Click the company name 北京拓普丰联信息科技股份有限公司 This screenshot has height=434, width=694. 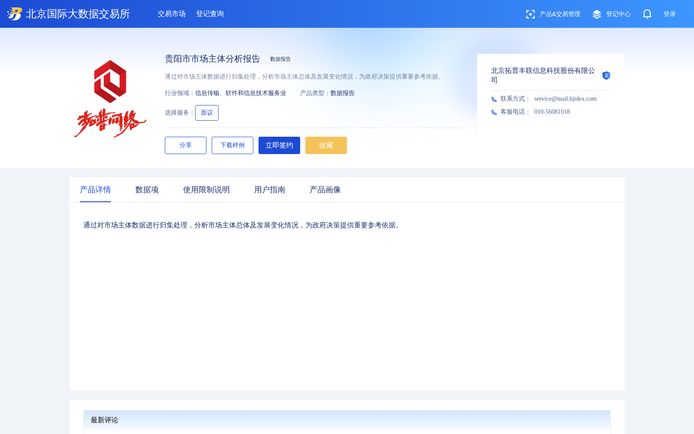coord(543,76)
